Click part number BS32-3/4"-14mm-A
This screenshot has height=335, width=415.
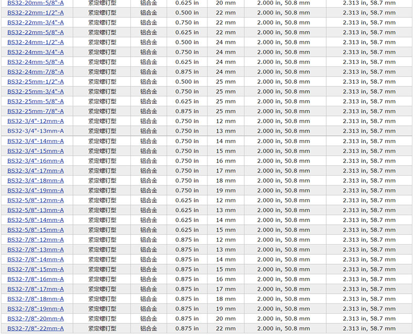(36, 141)
